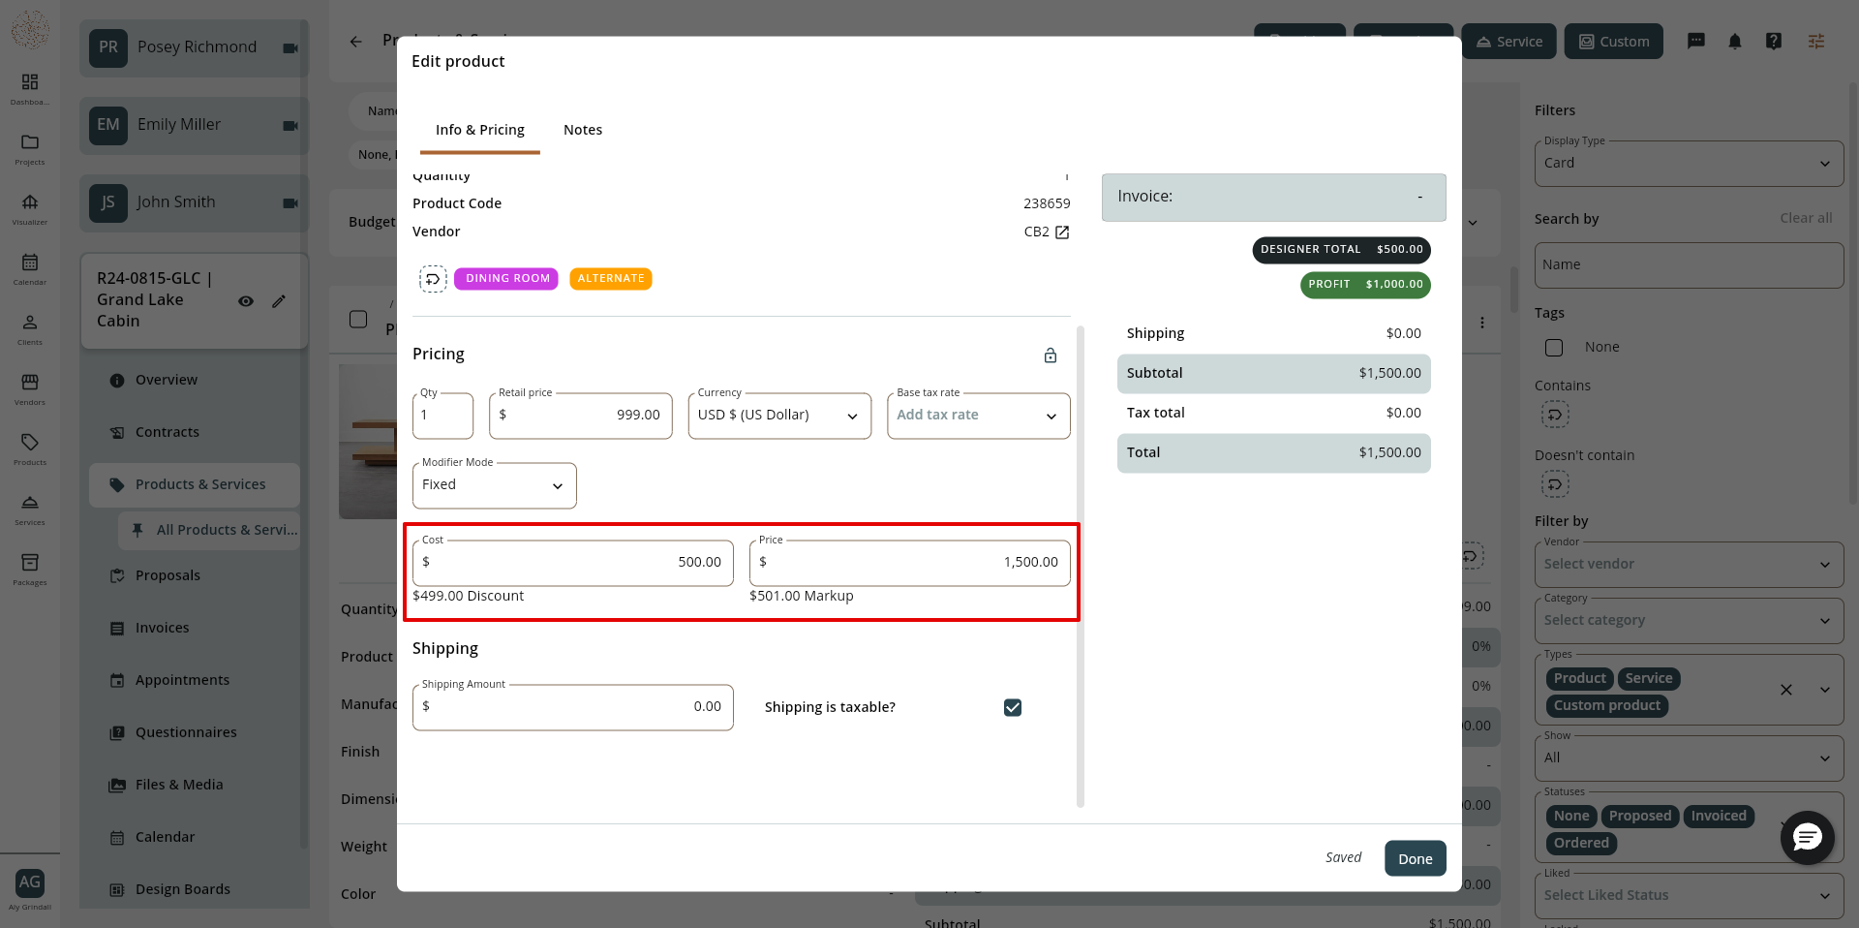The width and height of the screenshot is (1859, 928).
Task: Click the add tag icon beside DINING ROOM
Action: (433, 279)
